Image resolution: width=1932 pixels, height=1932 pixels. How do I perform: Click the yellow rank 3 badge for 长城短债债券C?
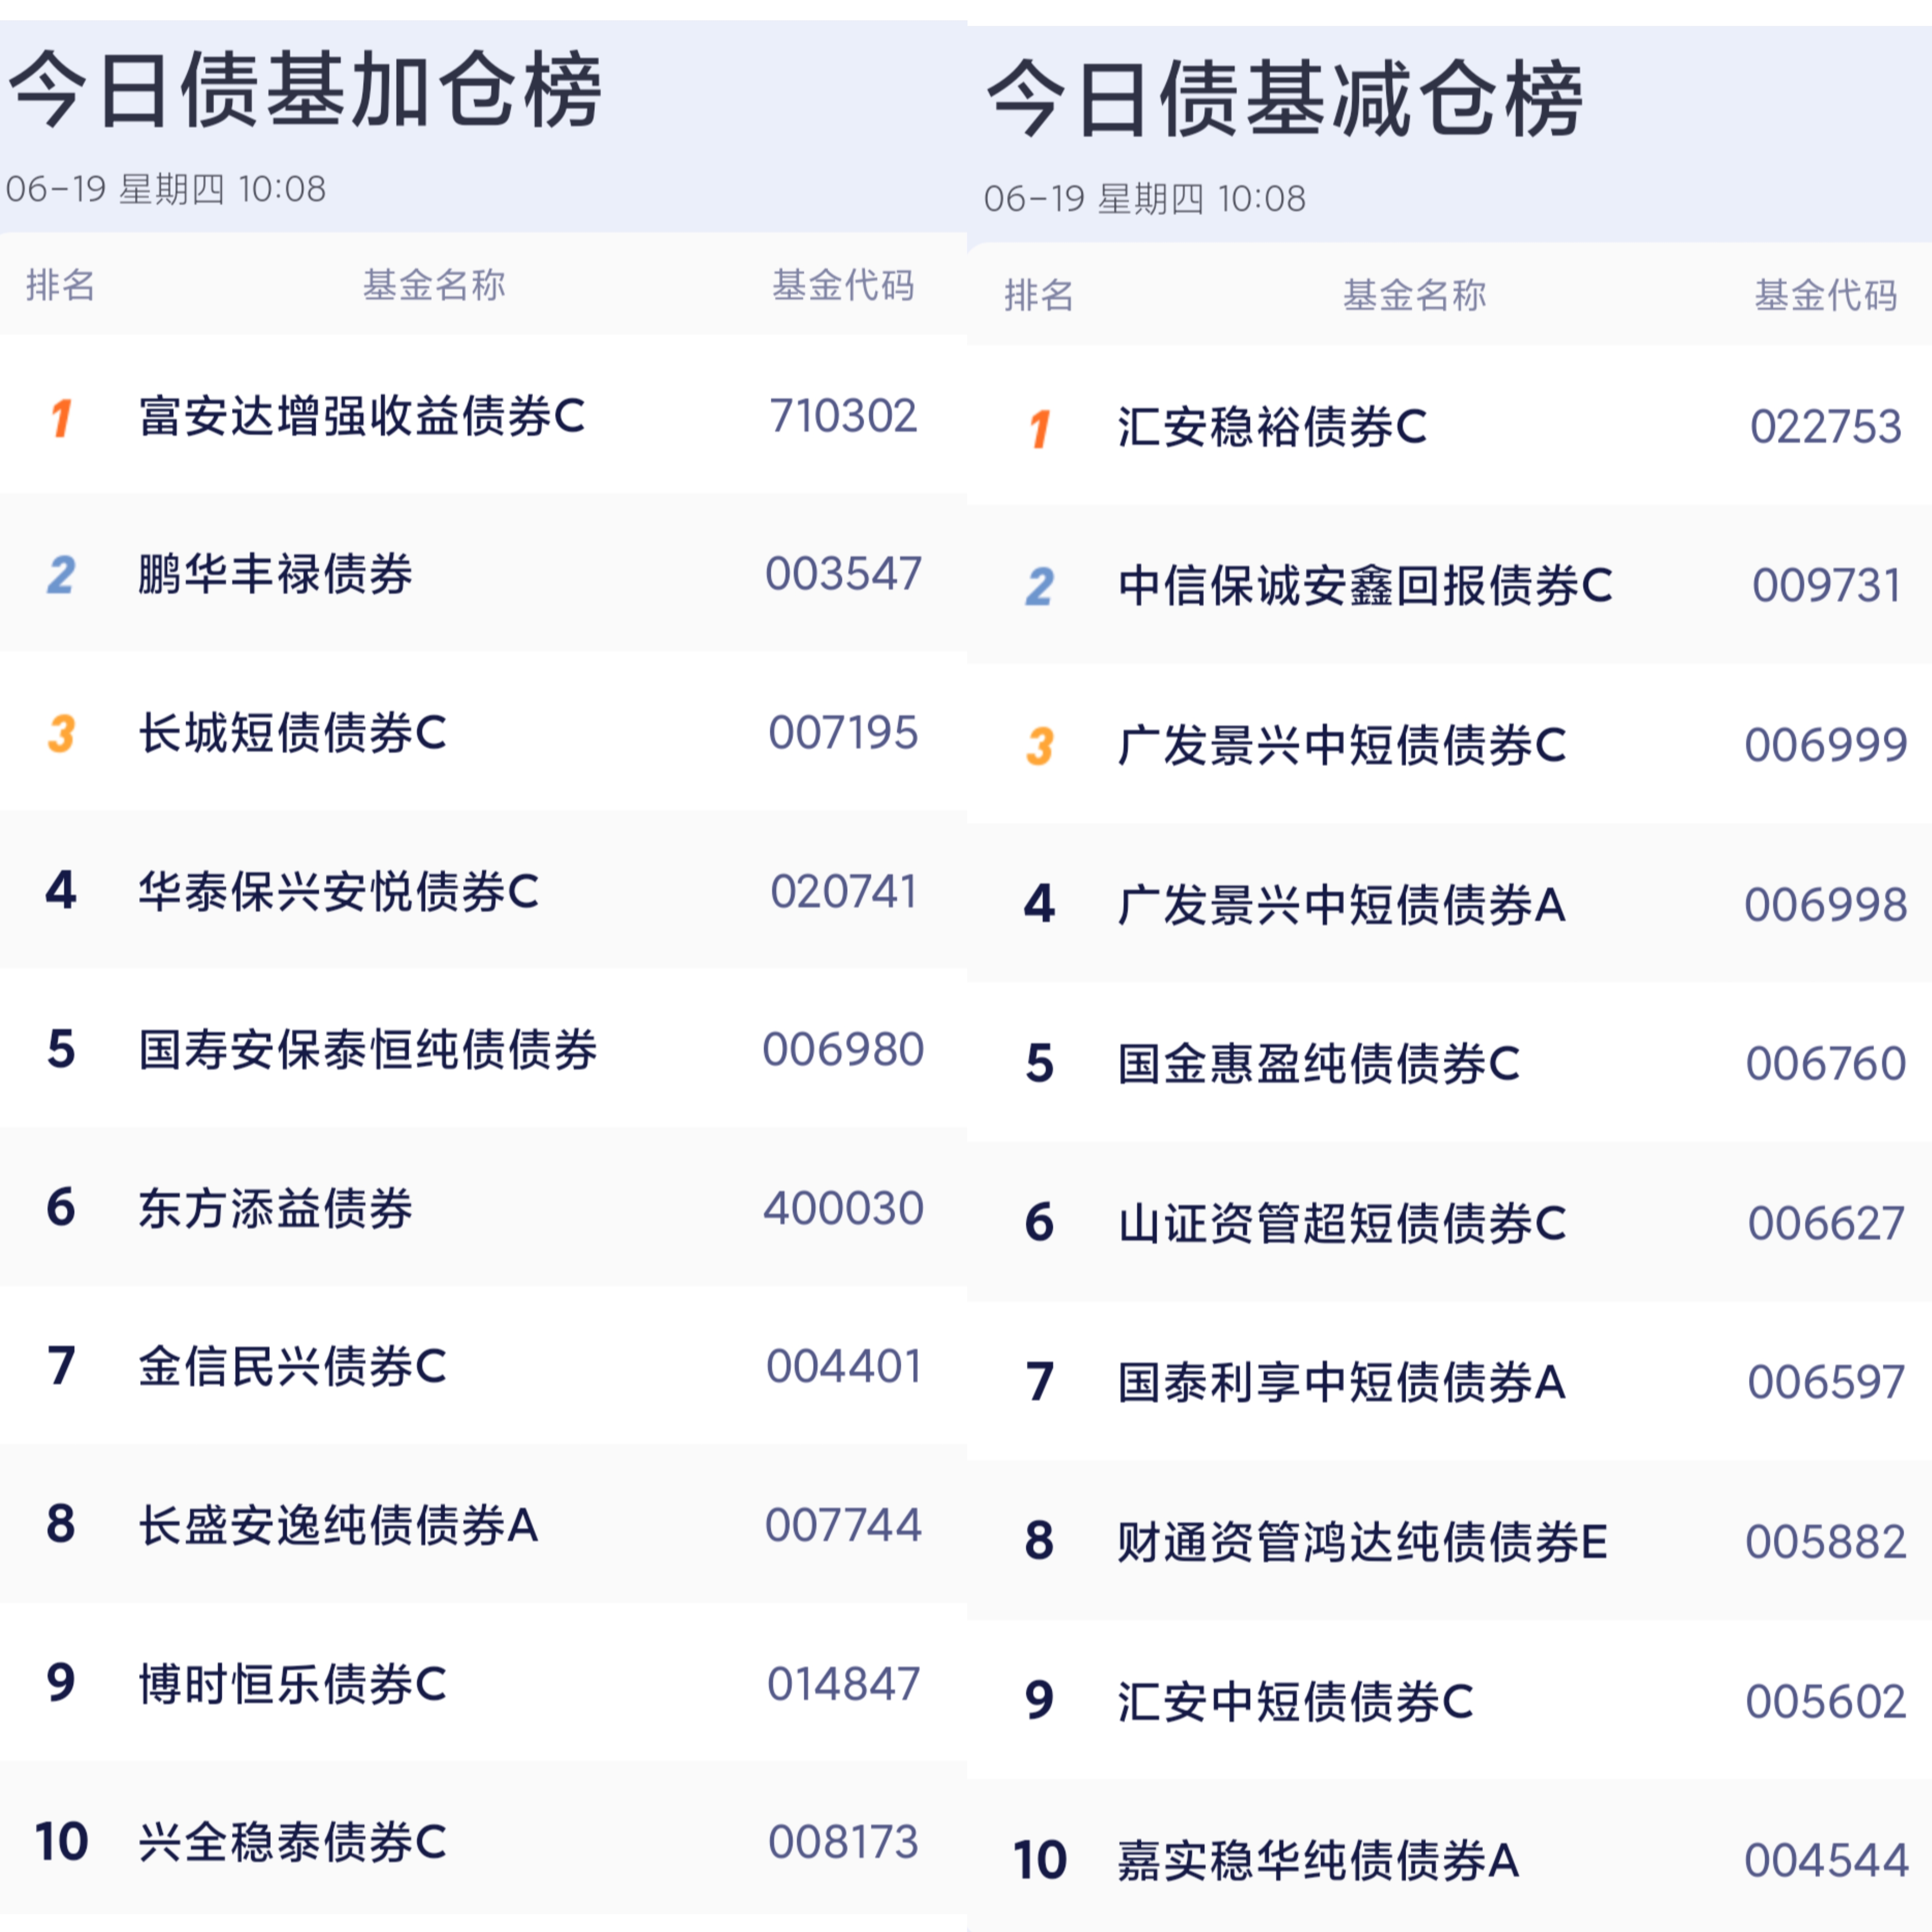click(61, 733)
